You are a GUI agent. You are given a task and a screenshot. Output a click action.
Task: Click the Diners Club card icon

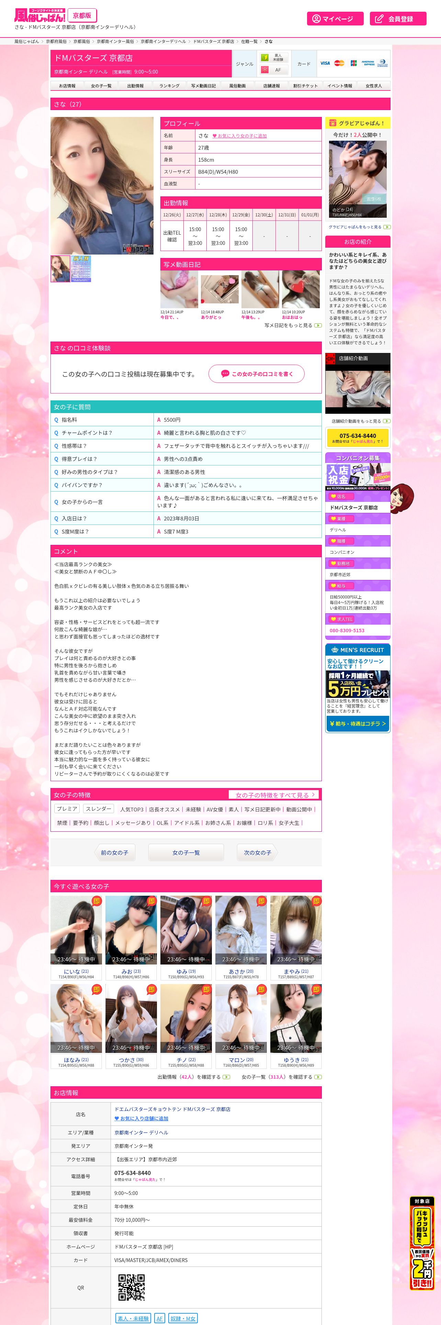pyautogui.click(x=383, y=63)
